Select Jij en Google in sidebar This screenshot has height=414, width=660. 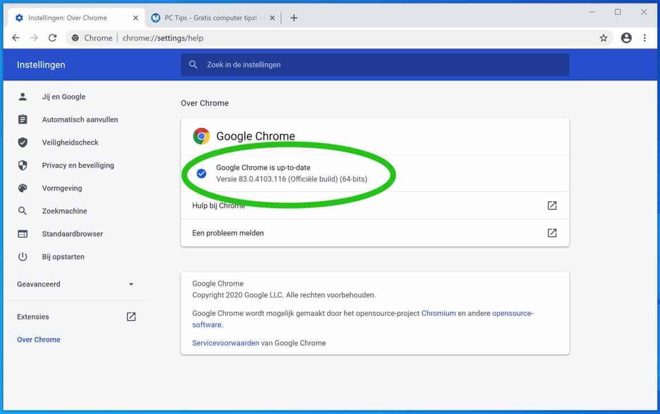pos(63,97)
